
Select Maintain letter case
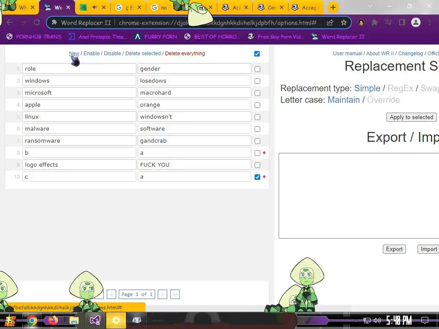[x=343, y=100]
